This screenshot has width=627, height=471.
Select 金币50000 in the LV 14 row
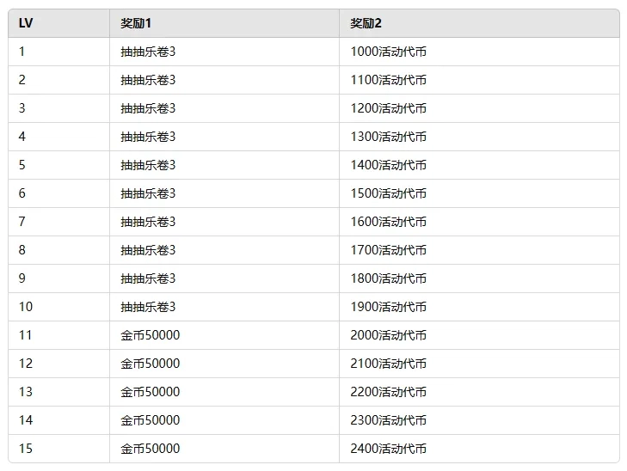[x=151, y=420]
